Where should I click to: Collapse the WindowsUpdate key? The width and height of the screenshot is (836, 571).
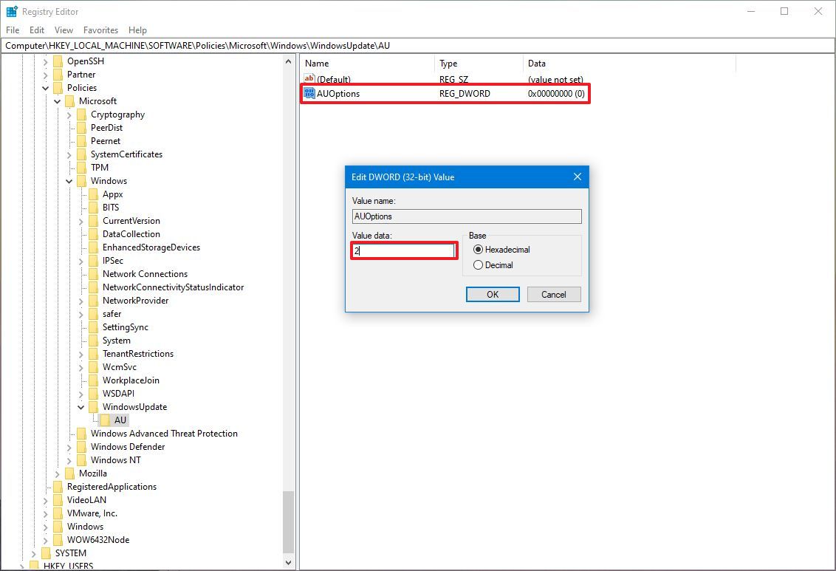point(81,407)
